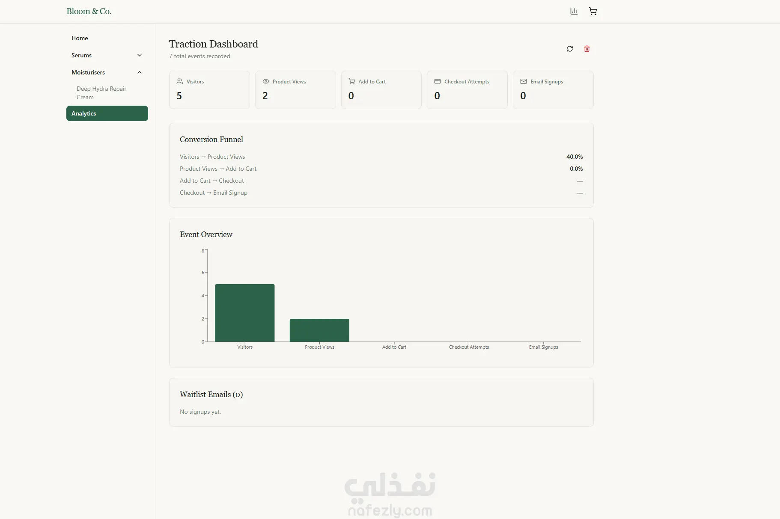The image size is (780, 519).
Task: Click the Product Views bar in chart
Action: [319, 330]
